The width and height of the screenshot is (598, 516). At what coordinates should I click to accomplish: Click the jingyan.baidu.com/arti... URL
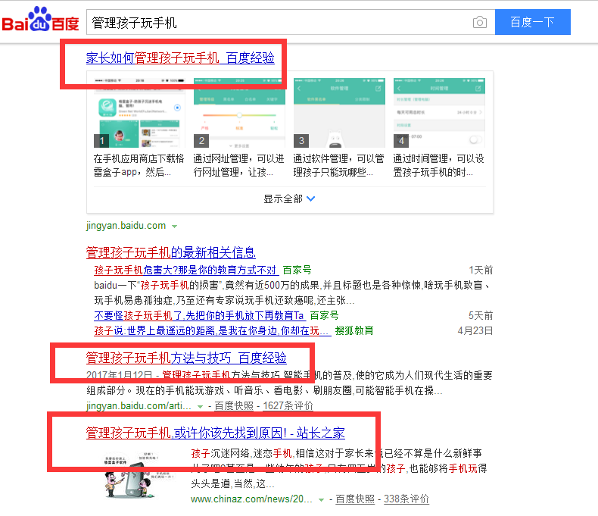[139, 405]
